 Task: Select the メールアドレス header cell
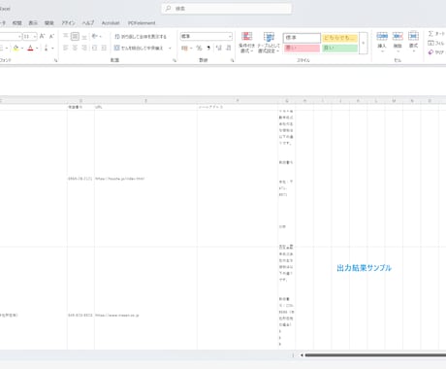click(x=238, y=107)
